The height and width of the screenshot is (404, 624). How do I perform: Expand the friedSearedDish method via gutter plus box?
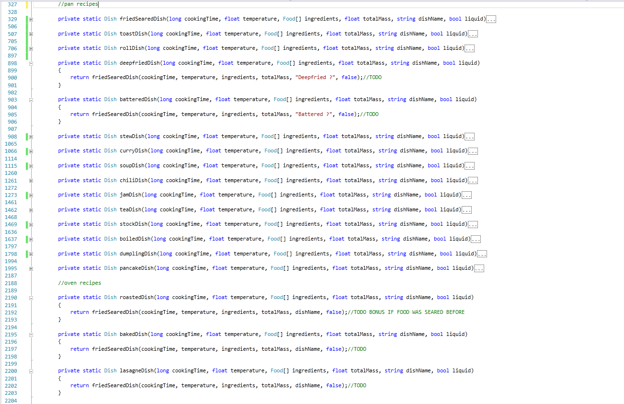click(x=31, y=20)
